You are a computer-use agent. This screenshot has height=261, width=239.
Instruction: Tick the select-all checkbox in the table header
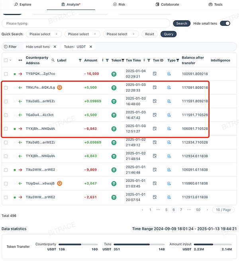6,60
